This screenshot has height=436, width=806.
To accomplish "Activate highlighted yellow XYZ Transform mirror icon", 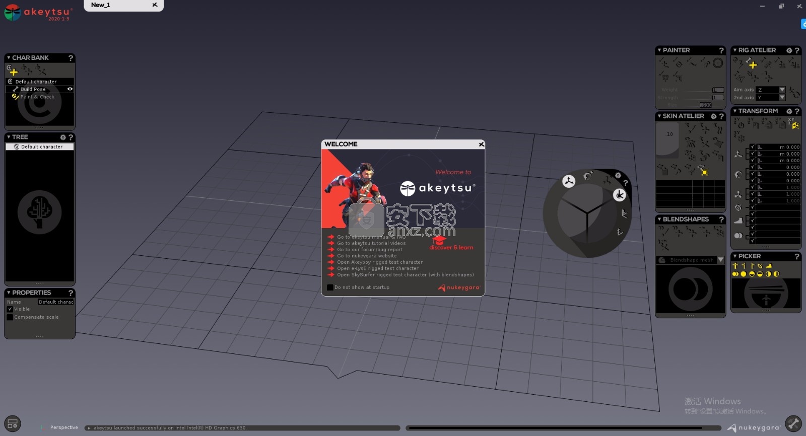I will [795, 125].
